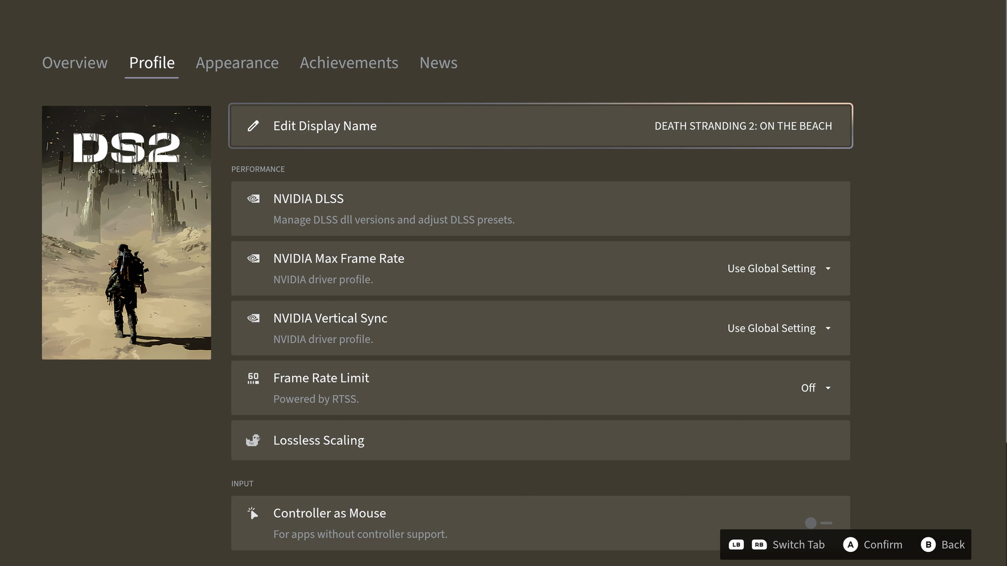This screenshot has width=1007, height=566.
Task: Toggle the Controller as Mouse switch
Action: pos(818,523)
